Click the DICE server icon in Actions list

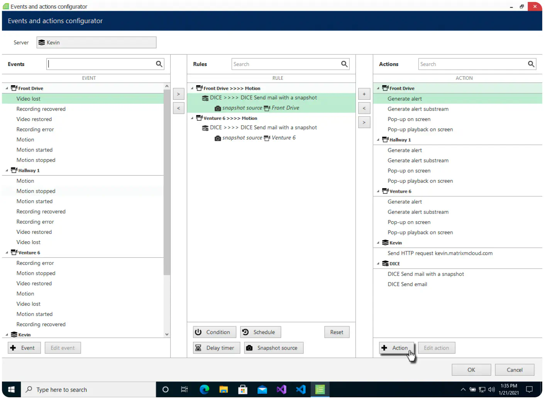385,263
